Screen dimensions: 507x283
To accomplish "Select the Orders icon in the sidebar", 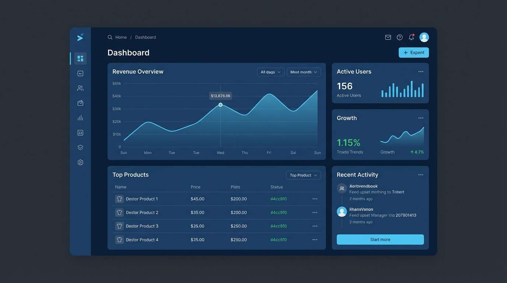I will (x=80, y=102).
